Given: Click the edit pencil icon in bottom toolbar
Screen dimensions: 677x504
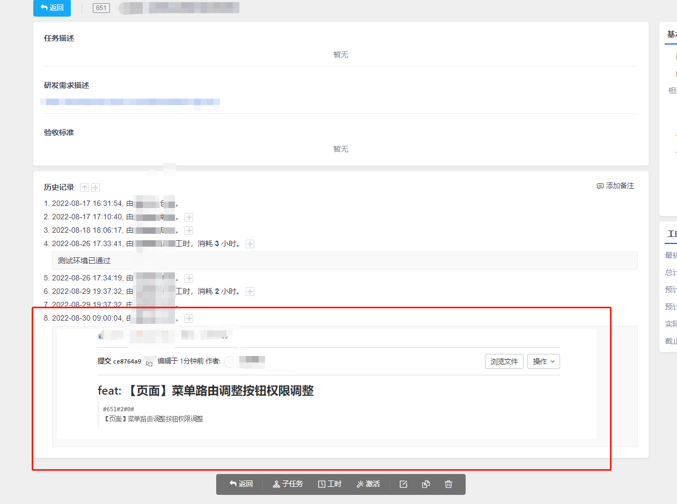Looking at the screenshot, I should tap(403, 484).
